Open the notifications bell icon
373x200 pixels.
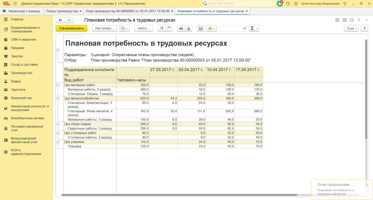coord(280,3)
